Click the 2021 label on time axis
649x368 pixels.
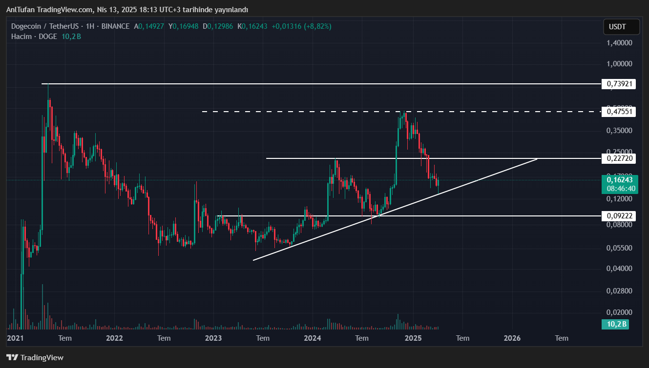pos(15,338)
